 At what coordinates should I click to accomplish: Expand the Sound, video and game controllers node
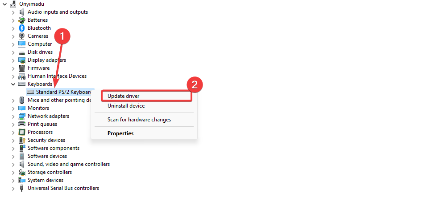click(13, 164)
